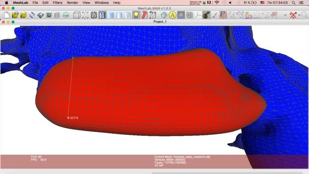Expand overflow chevron after red X

point(299,15)
